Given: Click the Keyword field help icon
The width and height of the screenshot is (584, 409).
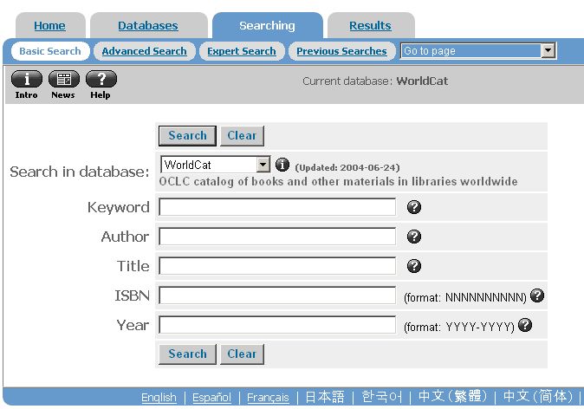Looking at the screenshot, I should point(414,207).
